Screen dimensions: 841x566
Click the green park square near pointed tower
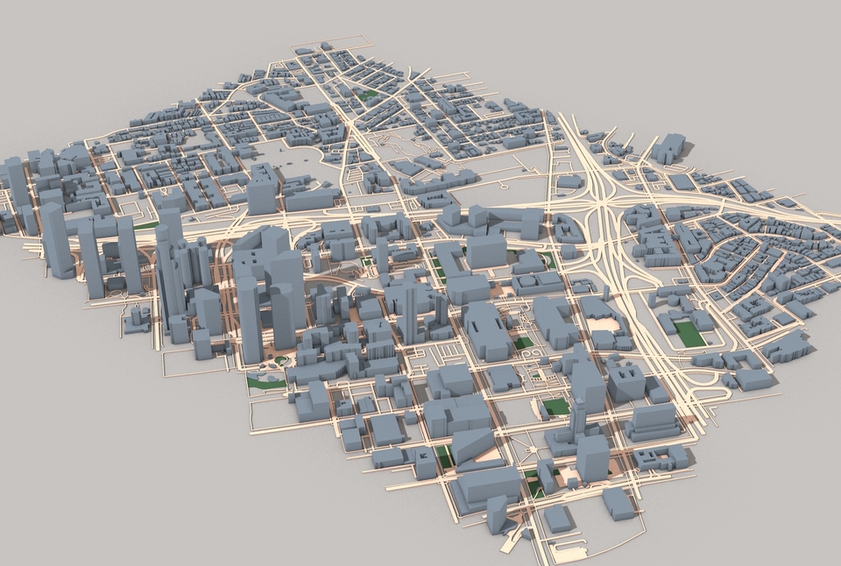coord(554,407)
